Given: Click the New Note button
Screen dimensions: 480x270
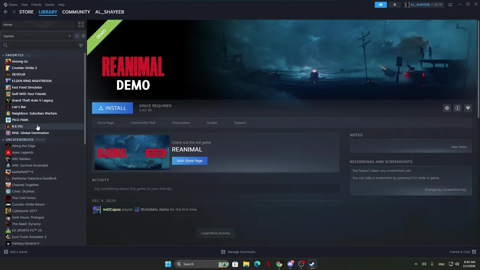Looking at the screenshot, I should [x=459, y=147].
